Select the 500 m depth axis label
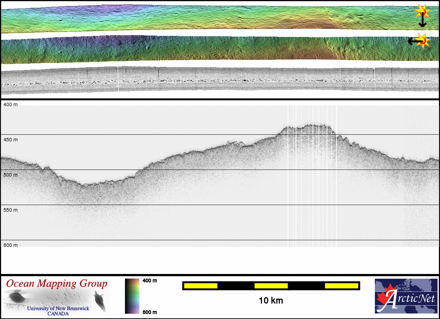The image size is (440, 319). pyautogui.click(x=10, y=175)
